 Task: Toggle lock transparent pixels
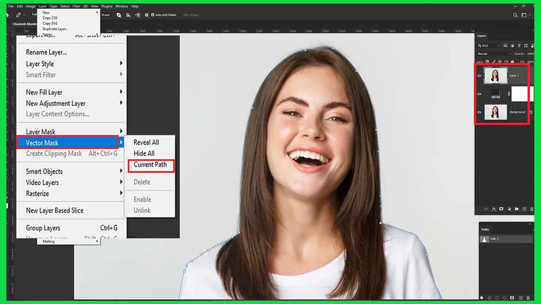coord(487,62)
